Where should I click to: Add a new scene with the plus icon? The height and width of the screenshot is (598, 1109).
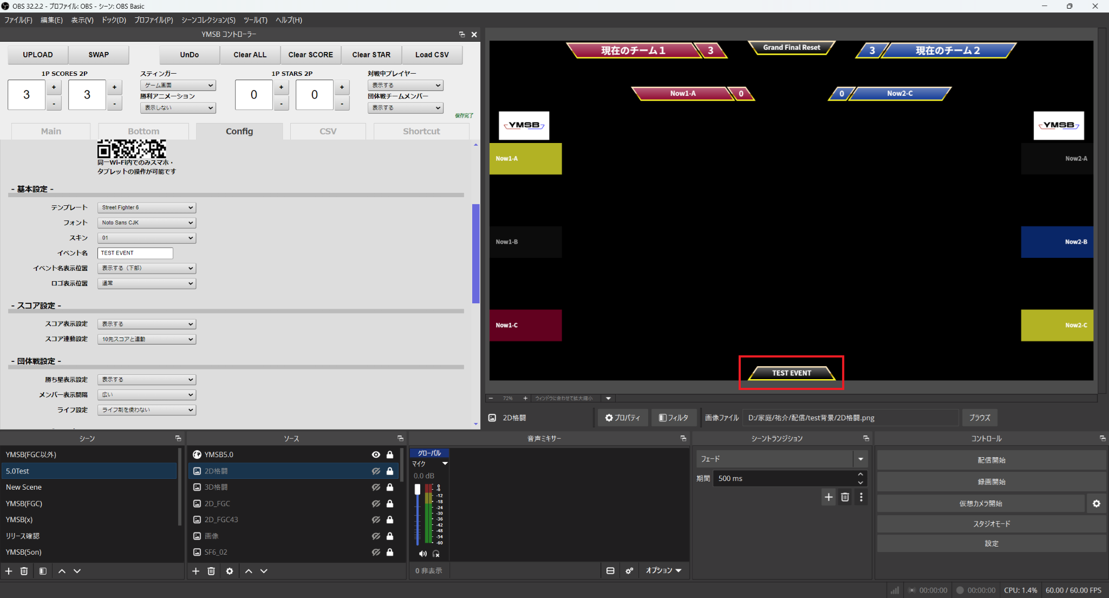(x=9, y=571)
